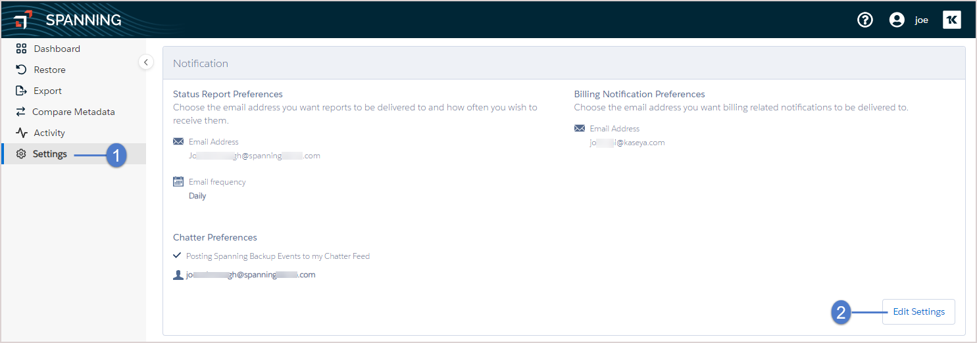The width and height of the screenshot is (977, 343).
Task: Click the Spanning logo icon
Action: click(x=22, y=20)
